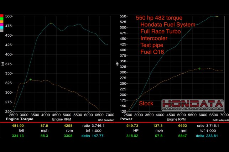Click the peak power marker at 6652 rpm
The height and width of the screenshot is (152, 229).
point(217,17)
